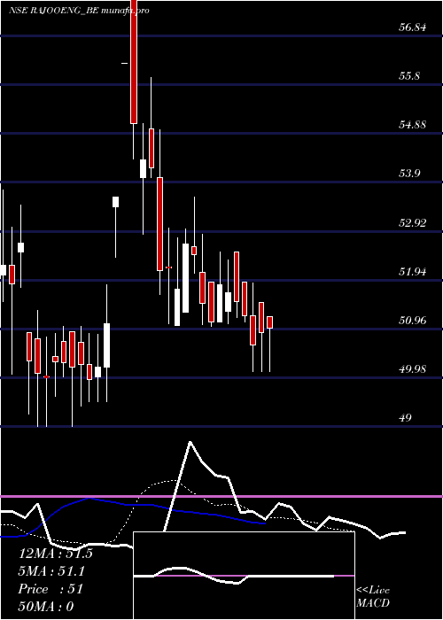Click the 12MA : 51.5 readout

pyautogui.click(x=56, y=554)
